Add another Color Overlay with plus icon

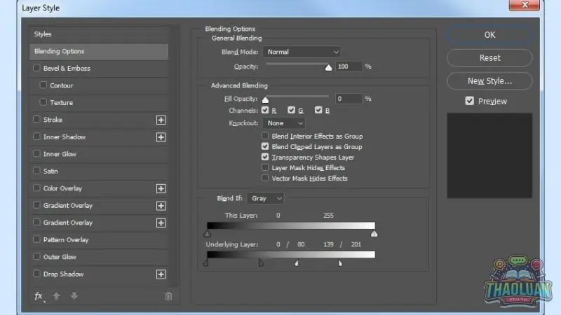coord(161,188)
